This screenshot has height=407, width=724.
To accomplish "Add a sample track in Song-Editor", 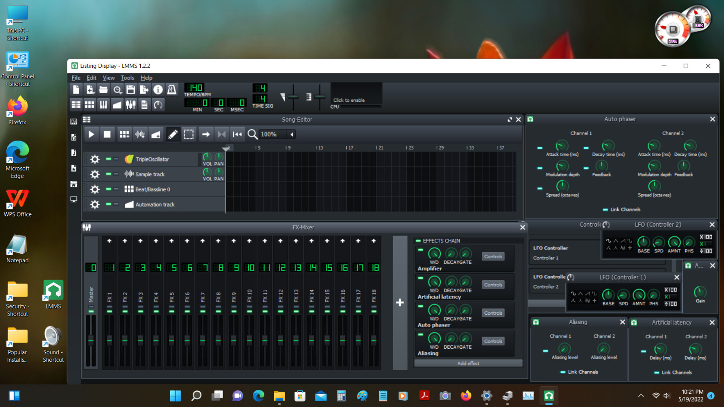I will click(x=140, y=134).
